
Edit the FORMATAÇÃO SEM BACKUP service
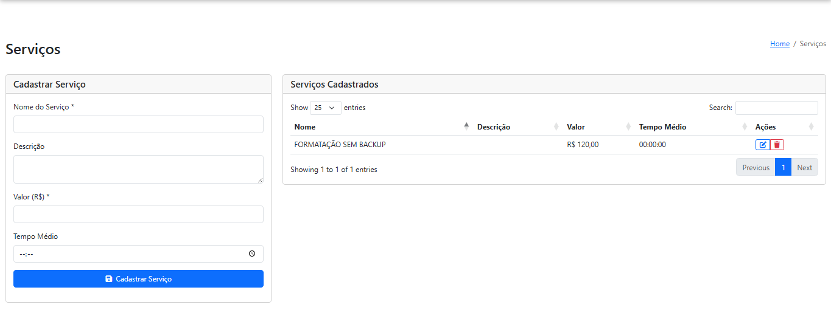(762, 145)
